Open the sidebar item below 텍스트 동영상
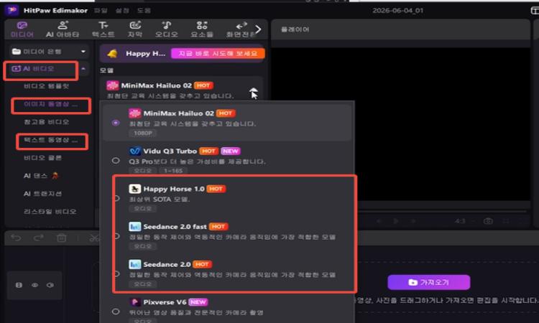Screen dimensions: 539x323 [42, 158]
